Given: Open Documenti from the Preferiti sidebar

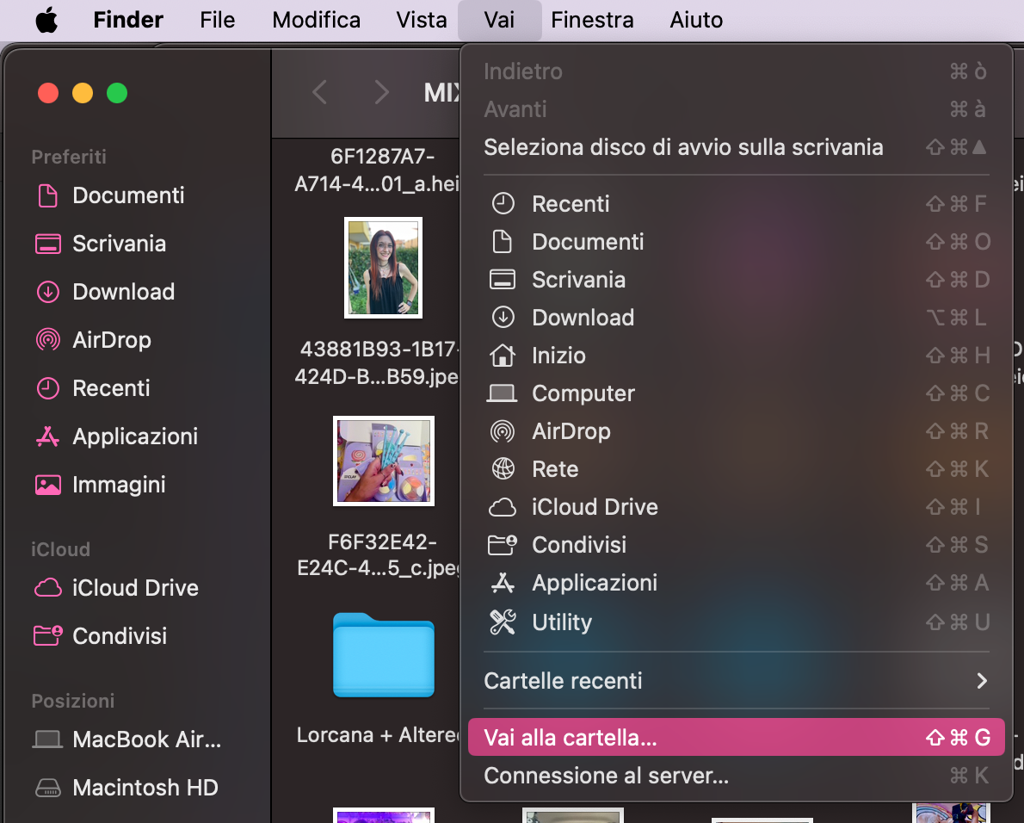Looking at the screenshot, I should pyautogui.click(x=127, y=195).
